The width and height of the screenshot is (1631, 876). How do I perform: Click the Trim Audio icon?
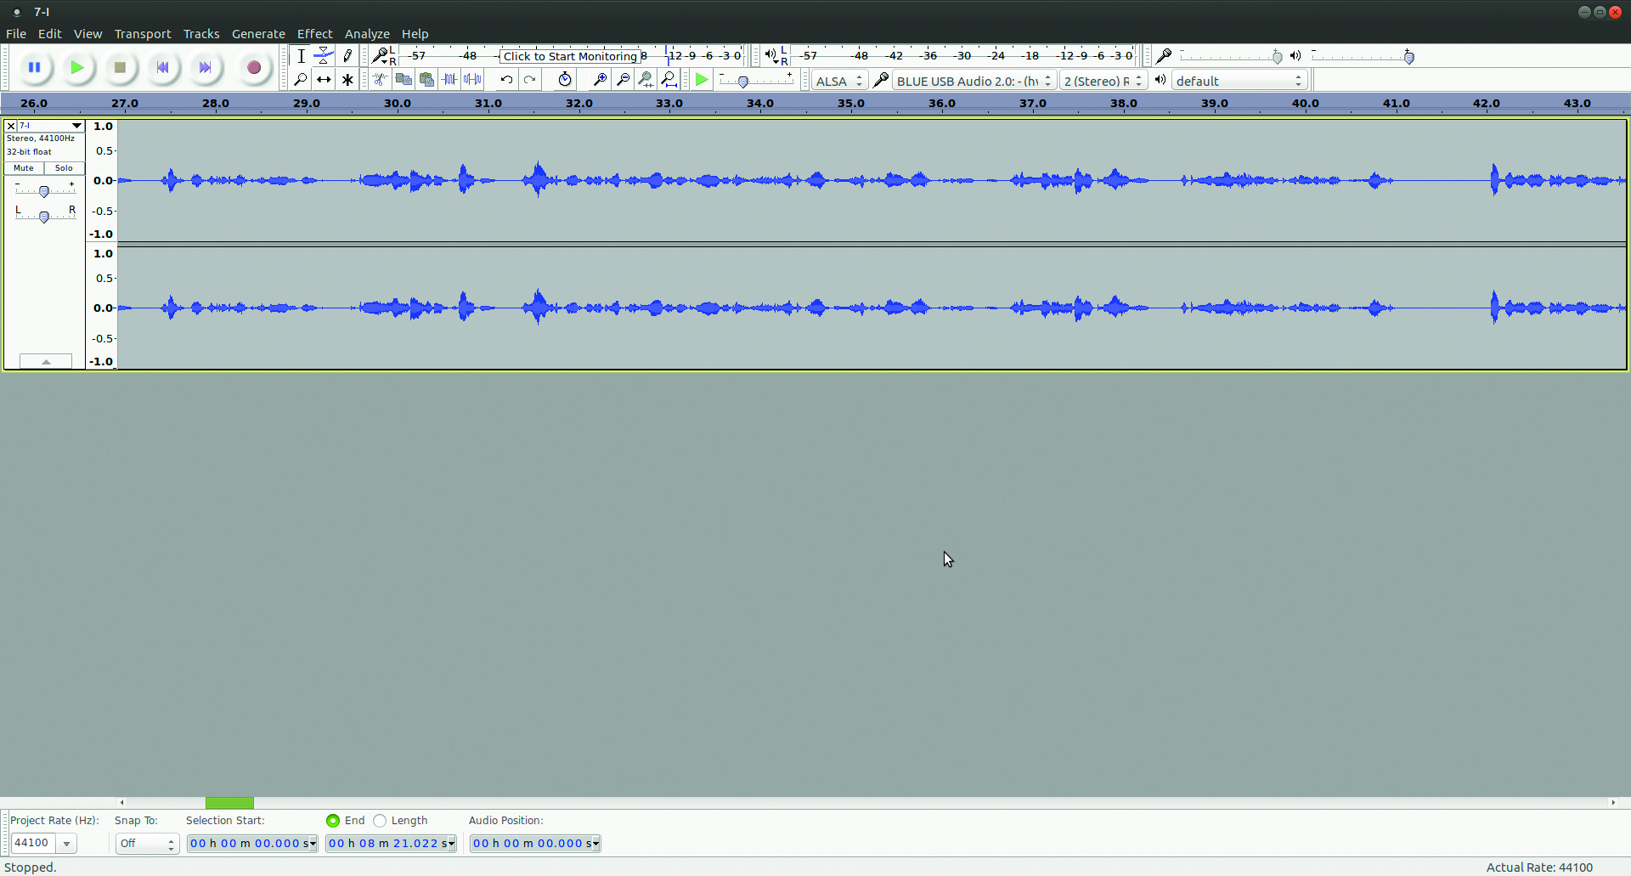coord(449,80)
